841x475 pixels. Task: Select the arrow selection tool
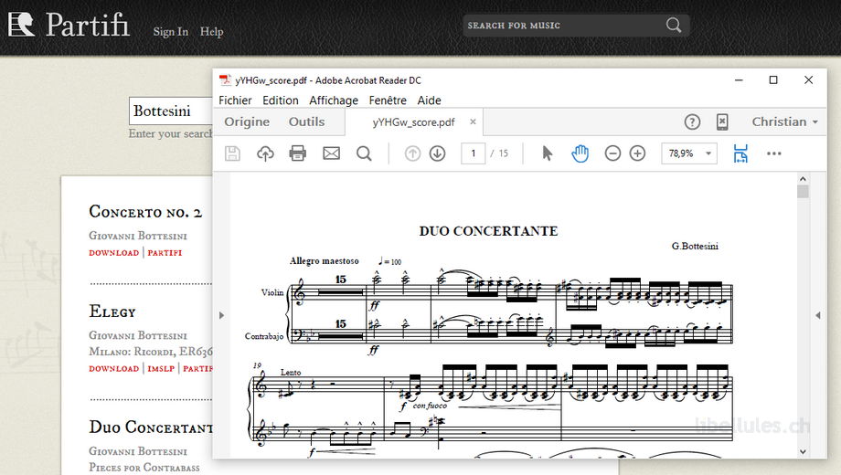(547, 153)
